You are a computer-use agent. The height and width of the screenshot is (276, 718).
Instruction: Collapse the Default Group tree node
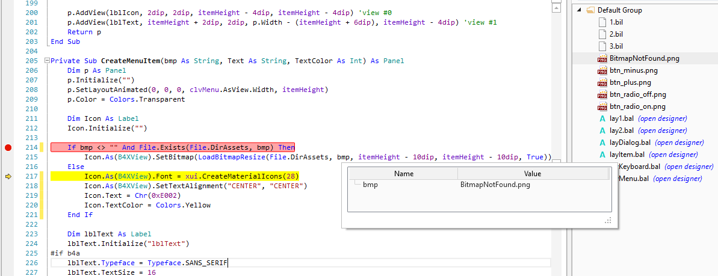(579, 10)
